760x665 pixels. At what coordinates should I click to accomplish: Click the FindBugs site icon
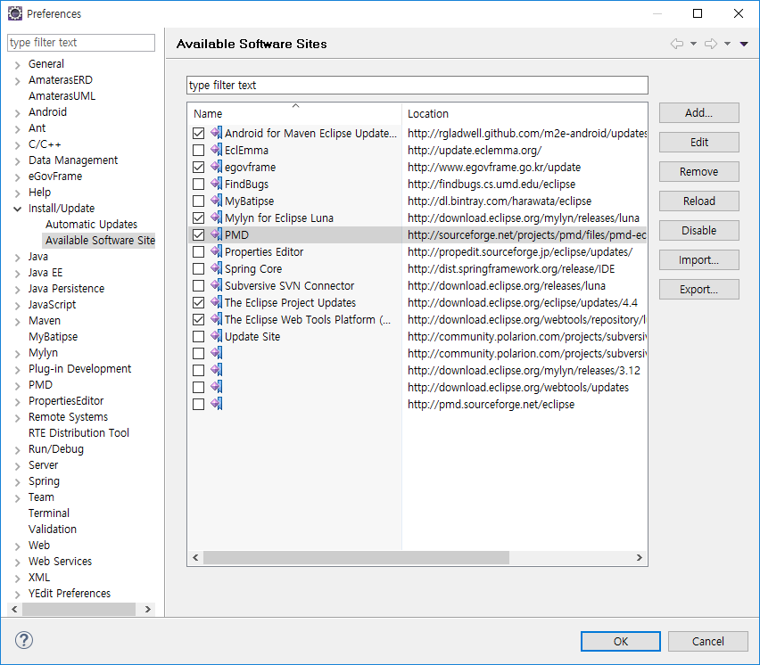point(216,185)
